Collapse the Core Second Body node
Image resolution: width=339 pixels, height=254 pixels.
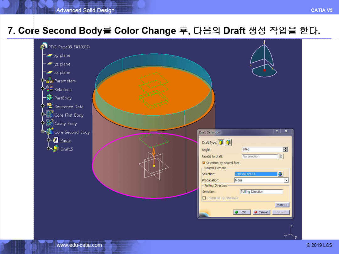click(x=42, y=132)
